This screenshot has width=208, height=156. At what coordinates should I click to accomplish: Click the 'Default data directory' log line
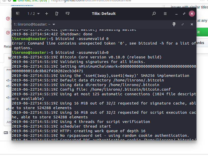click(x=88, y=80)
